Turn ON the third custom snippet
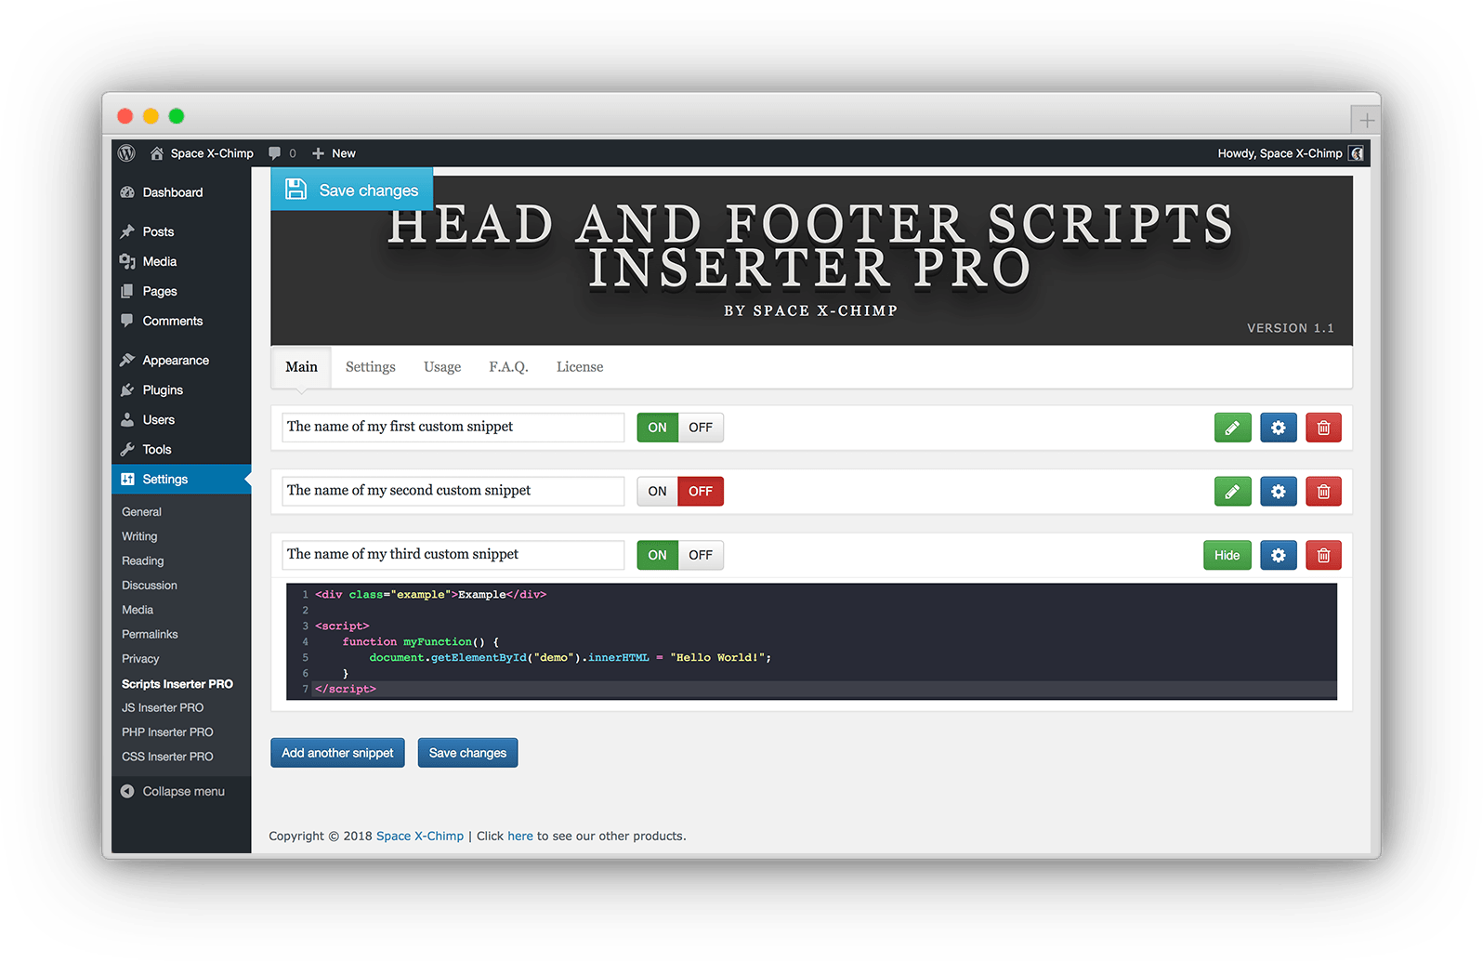The height and width of the screenshot is (962, 1483). 657,555
